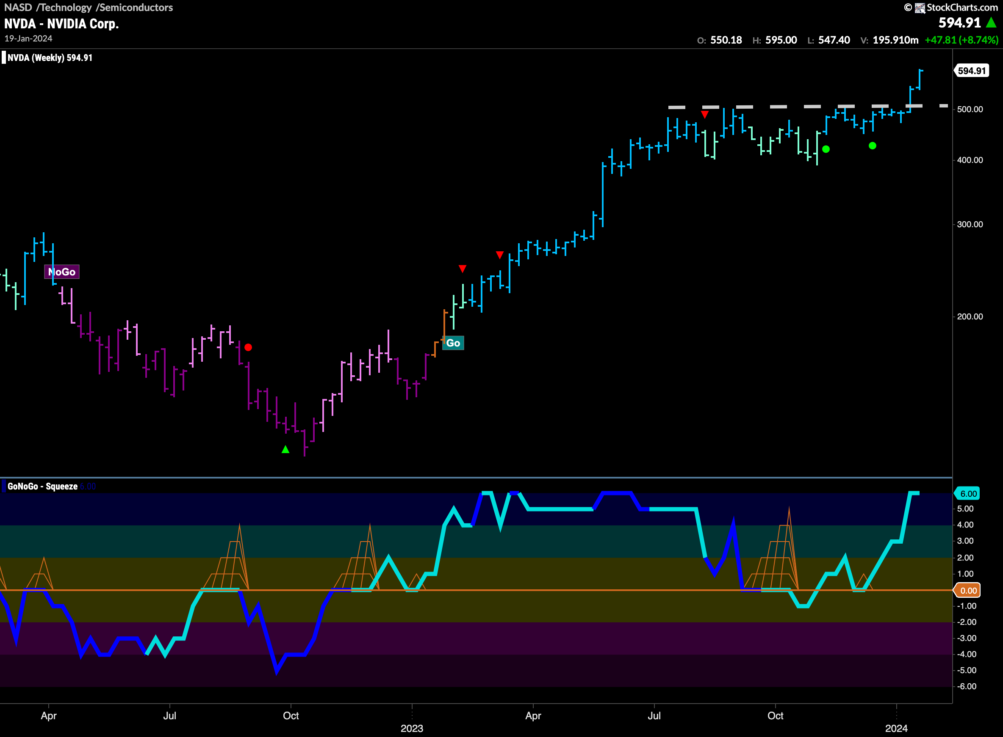This screenshot has height=737, width=1003.
Task: Click the red down-triangle near Aug 2023
Action: point(705,115)
